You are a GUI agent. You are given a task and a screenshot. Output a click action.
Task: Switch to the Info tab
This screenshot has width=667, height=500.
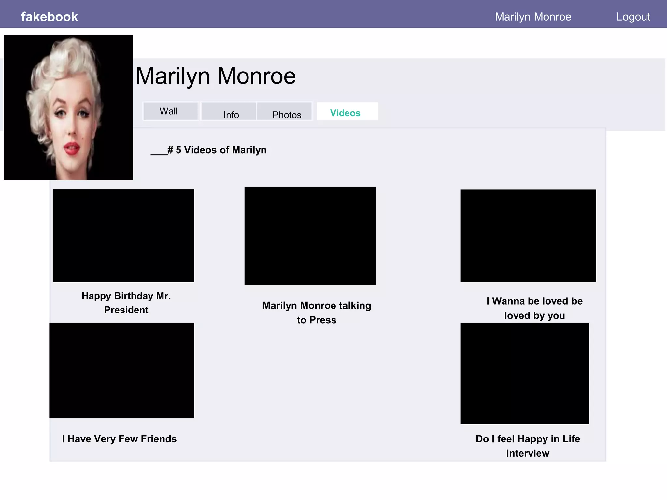coord(228,111)
